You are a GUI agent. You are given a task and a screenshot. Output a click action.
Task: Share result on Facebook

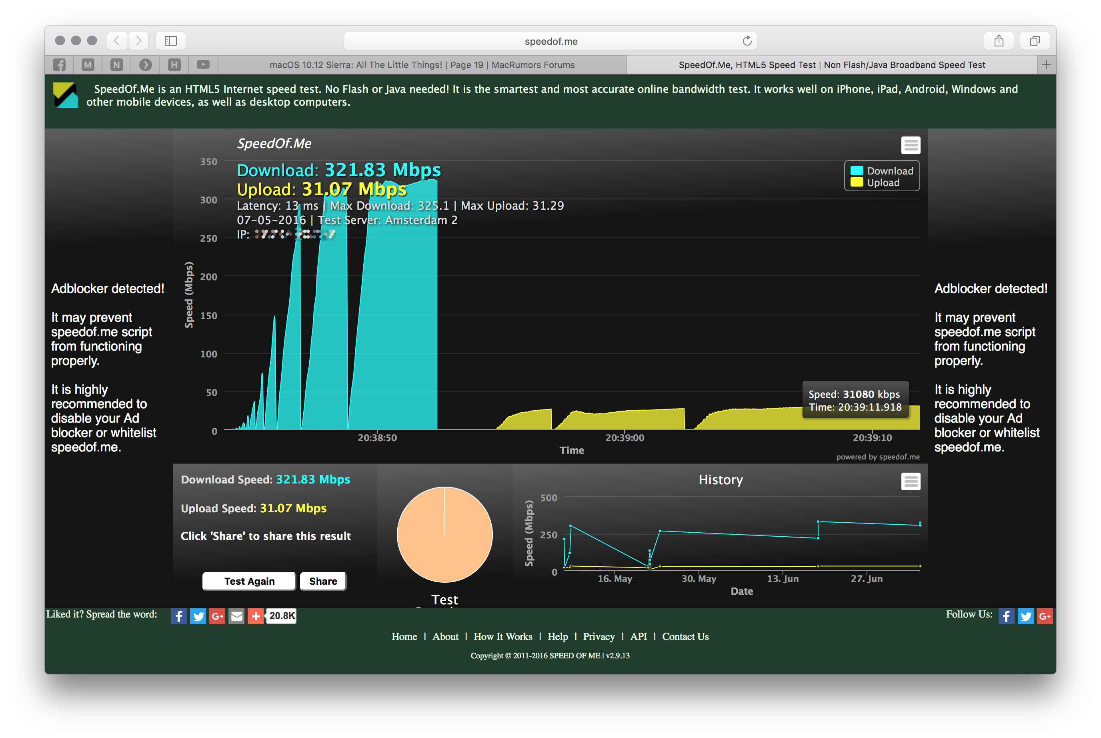point(178,616)
